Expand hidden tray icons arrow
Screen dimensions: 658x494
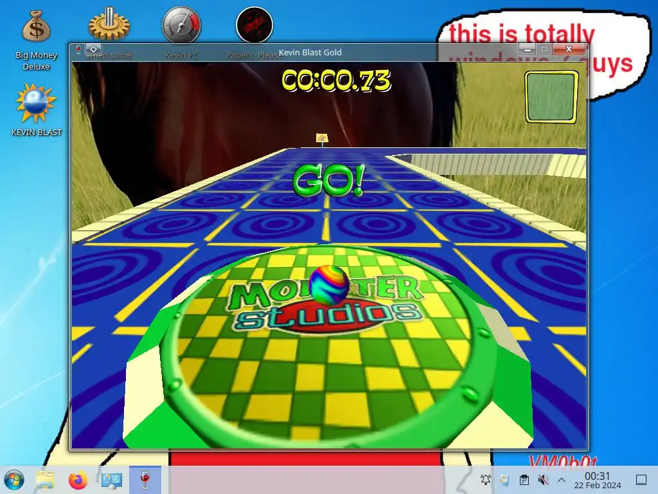562,480
